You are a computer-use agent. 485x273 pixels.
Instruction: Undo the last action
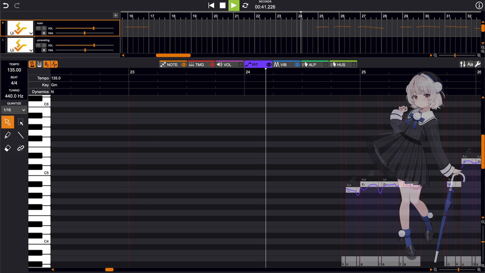click(6, 5)
